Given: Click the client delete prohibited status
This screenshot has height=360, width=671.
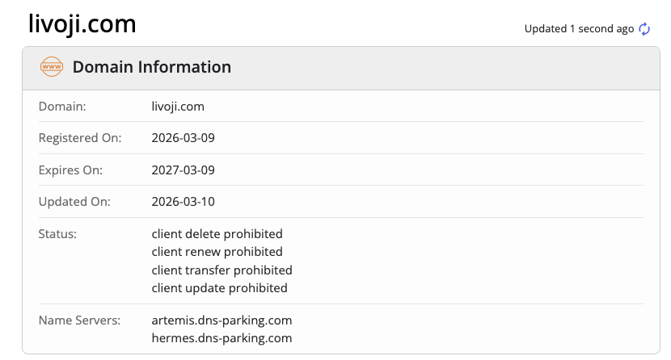Looking at the screenshot, I should point(217,234).
